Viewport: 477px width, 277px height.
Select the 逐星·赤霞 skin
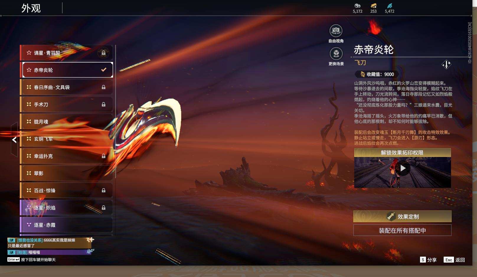66,225
